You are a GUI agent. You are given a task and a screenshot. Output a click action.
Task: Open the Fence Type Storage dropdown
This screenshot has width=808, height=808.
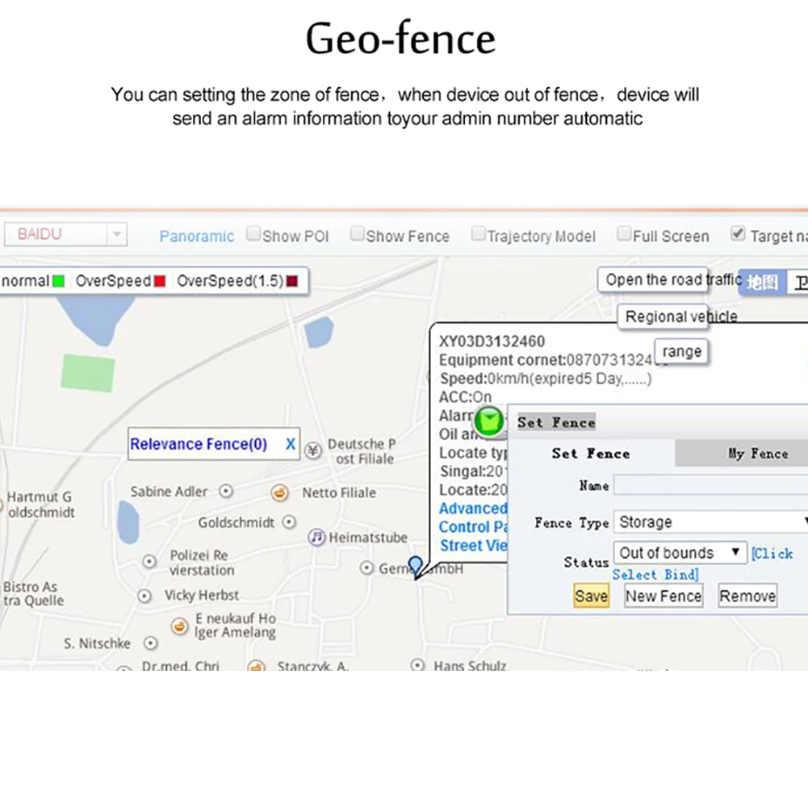coord(710,522)
